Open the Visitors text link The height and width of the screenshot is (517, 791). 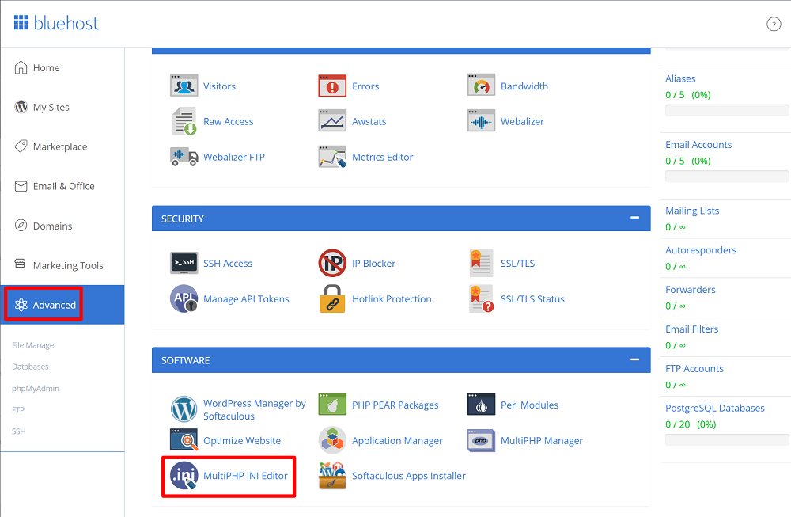click(219, 86)
